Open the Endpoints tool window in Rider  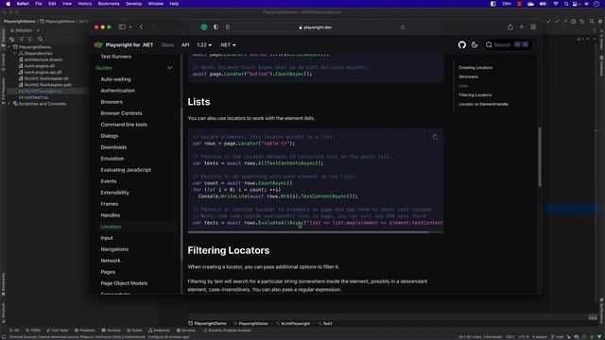(x=159, y=331)
